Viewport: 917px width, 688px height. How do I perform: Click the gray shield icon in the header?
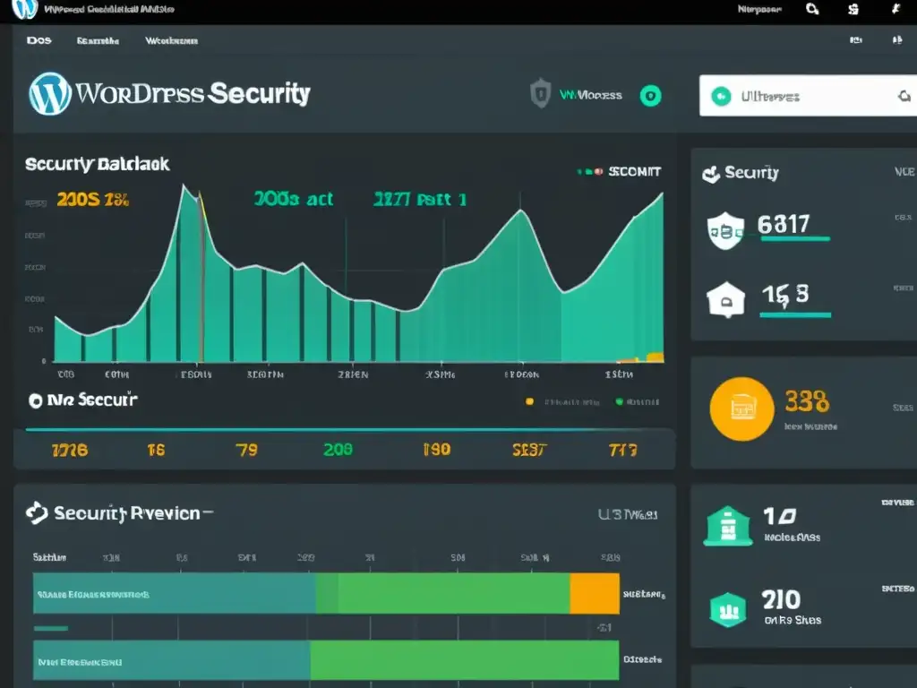pos(540,94)
